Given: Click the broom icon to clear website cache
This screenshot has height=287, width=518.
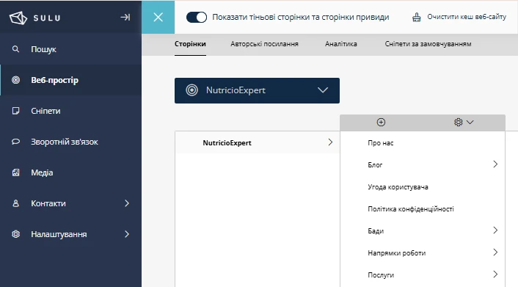Looking at the screenshot, I should 417,17.
